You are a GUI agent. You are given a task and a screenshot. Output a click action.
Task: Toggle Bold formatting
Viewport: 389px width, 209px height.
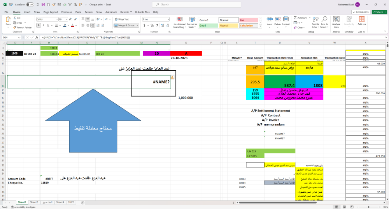tap(39, 25)
